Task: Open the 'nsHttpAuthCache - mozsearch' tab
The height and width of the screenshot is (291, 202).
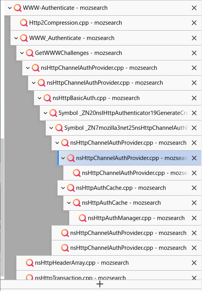Action: coord(132,203)
